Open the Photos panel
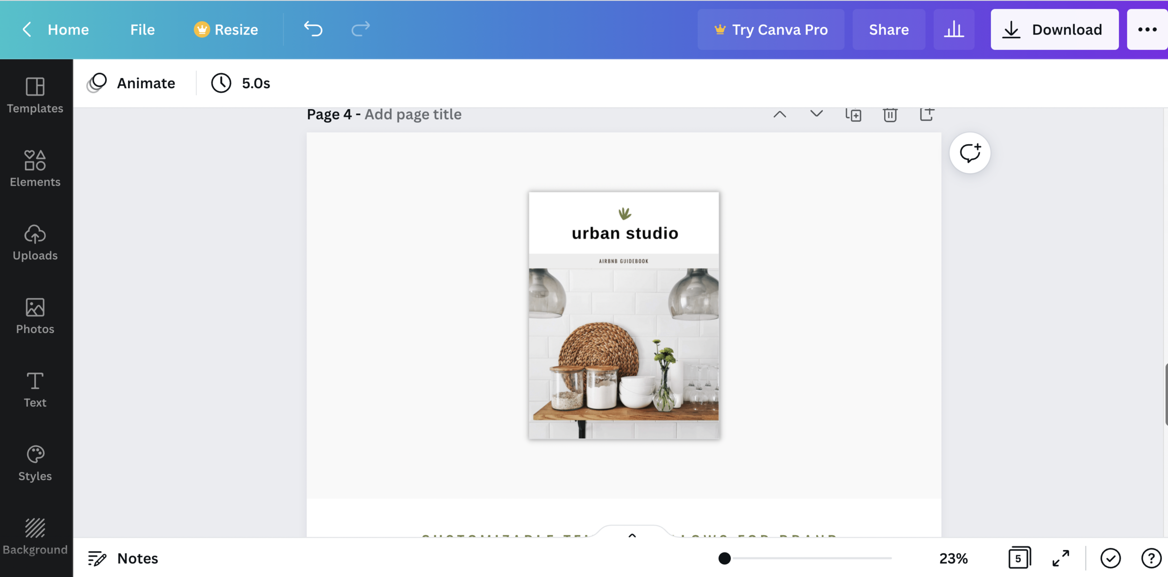The image size is (1168, 577). (35, 316)
